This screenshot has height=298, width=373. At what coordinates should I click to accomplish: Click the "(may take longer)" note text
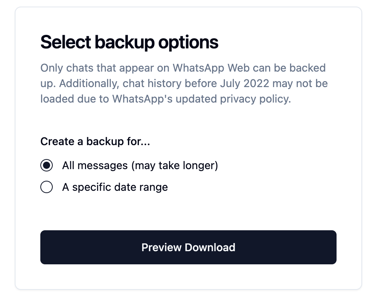[174, 166]
